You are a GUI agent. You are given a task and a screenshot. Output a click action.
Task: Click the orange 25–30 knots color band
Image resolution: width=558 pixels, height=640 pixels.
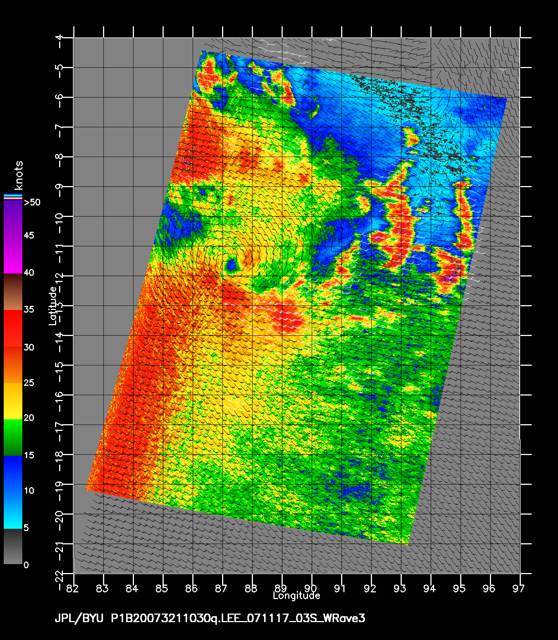tap(13, 365)
